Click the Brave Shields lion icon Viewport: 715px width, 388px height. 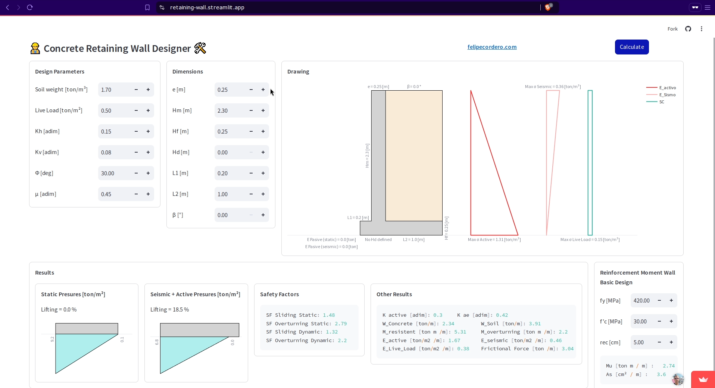pyautogui.click(x=548, y=7)
